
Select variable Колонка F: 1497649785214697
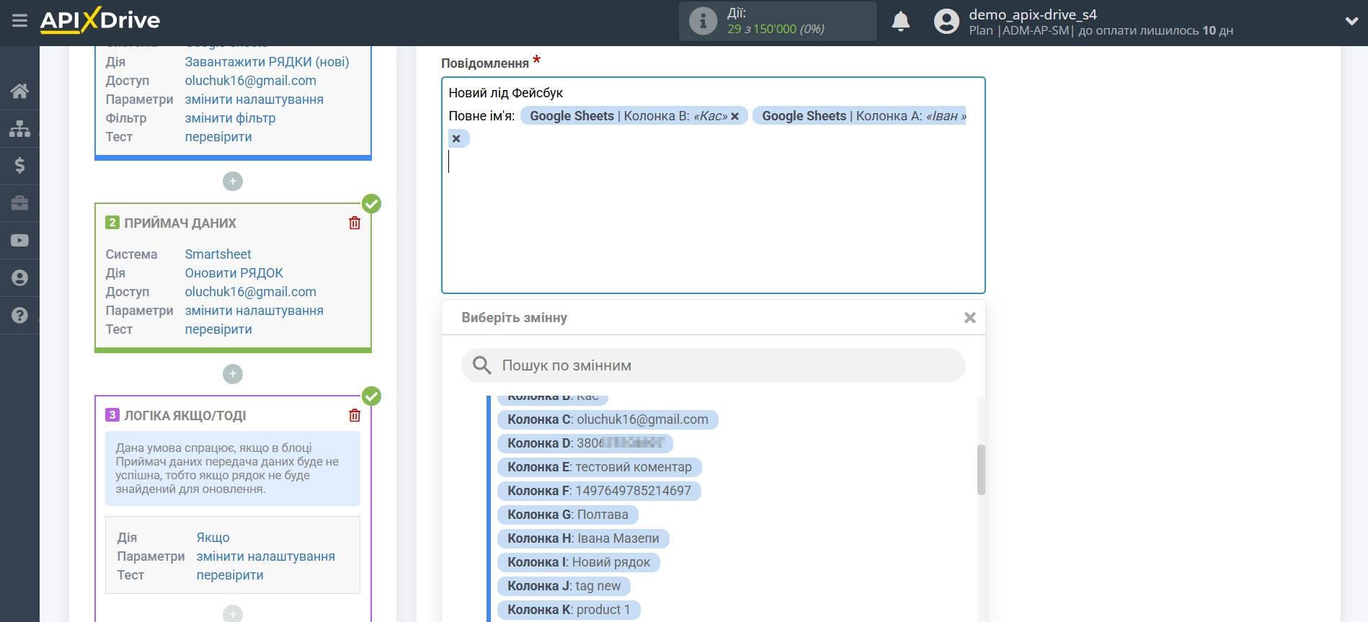599,491
